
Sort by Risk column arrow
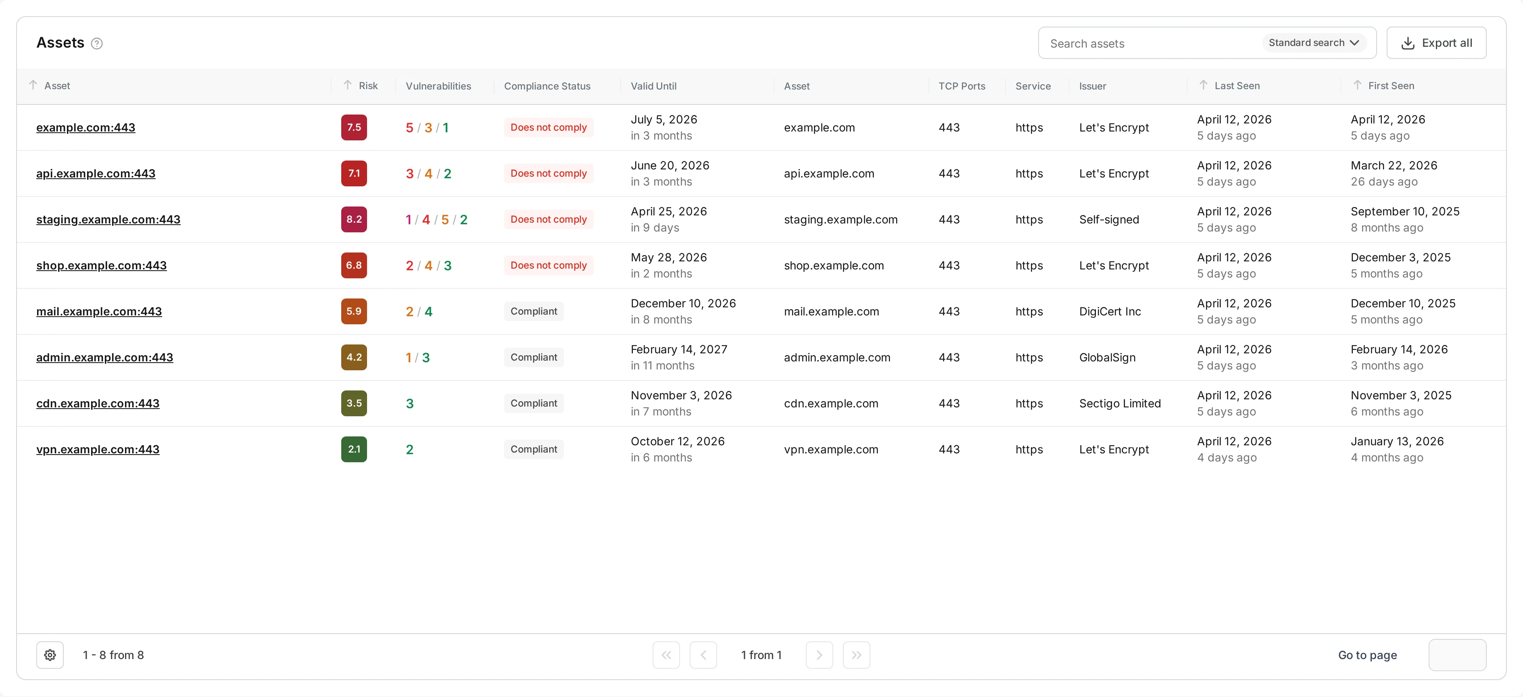point(348,85)
